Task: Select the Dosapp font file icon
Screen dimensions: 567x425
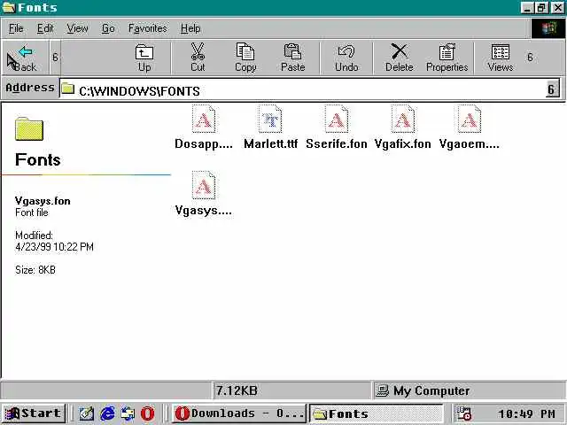Action: tap(204, 119)
